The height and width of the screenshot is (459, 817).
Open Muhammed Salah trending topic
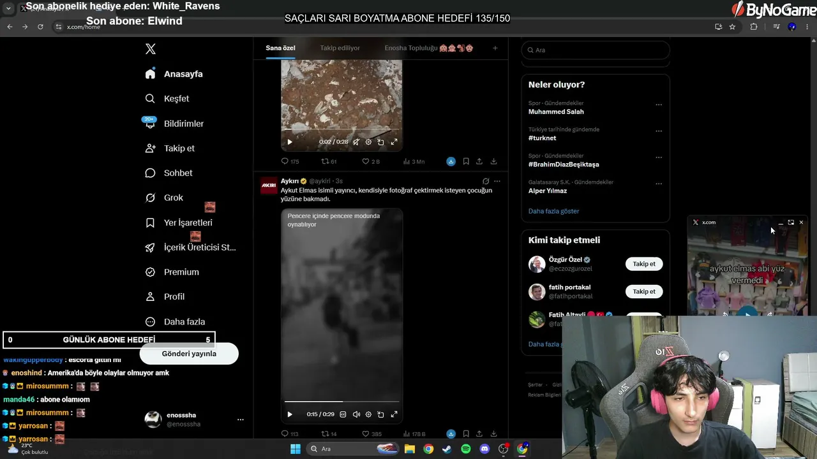(556, 112)
